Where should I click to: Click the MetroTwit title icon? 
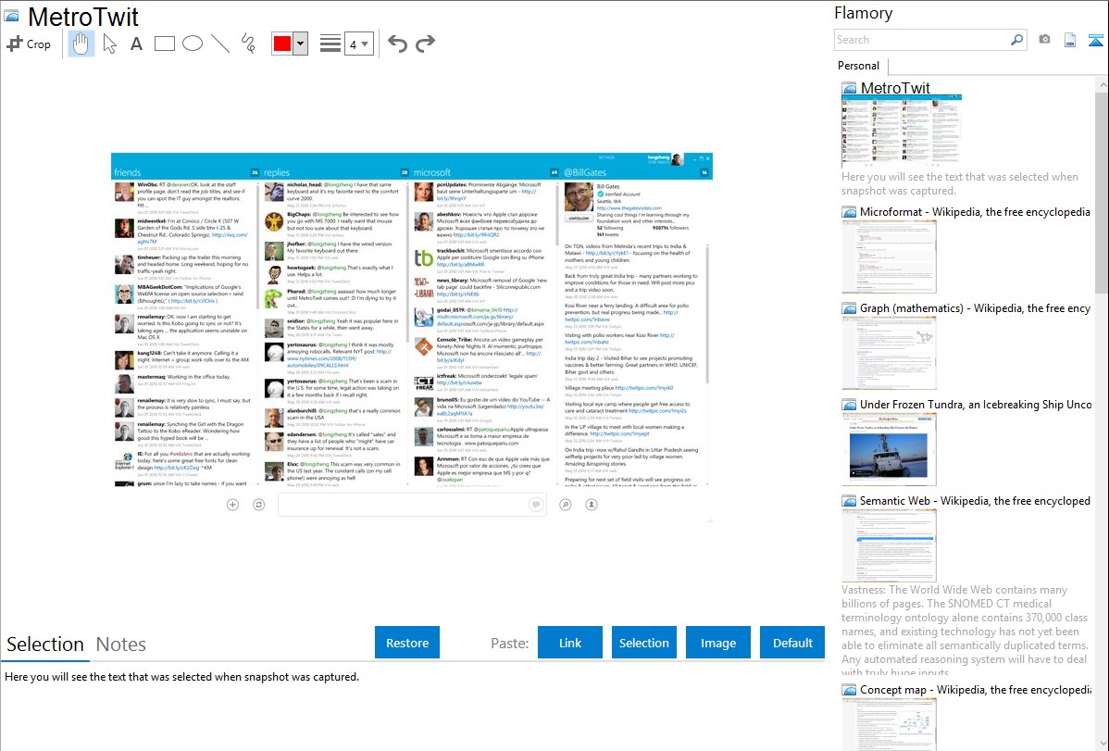[x=11, y=17]
